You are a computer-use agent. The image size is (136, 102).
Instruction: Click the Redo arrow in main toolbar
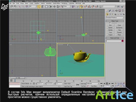[15, 7]
